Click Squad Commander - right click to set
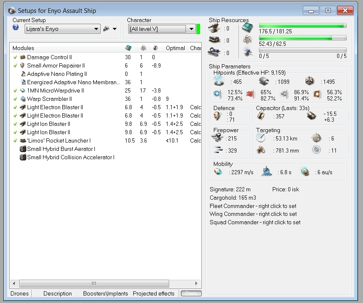 click(255, 222)
